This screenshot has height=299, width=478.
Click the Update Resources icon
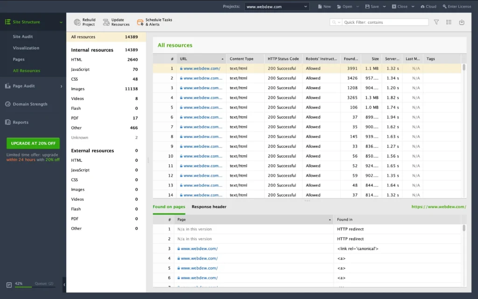[106, 21]
